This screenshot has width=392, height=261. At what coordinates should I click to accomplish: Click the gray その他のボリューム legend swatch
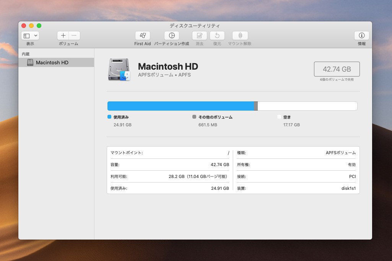pyautogui.click(x=194, y=117)
